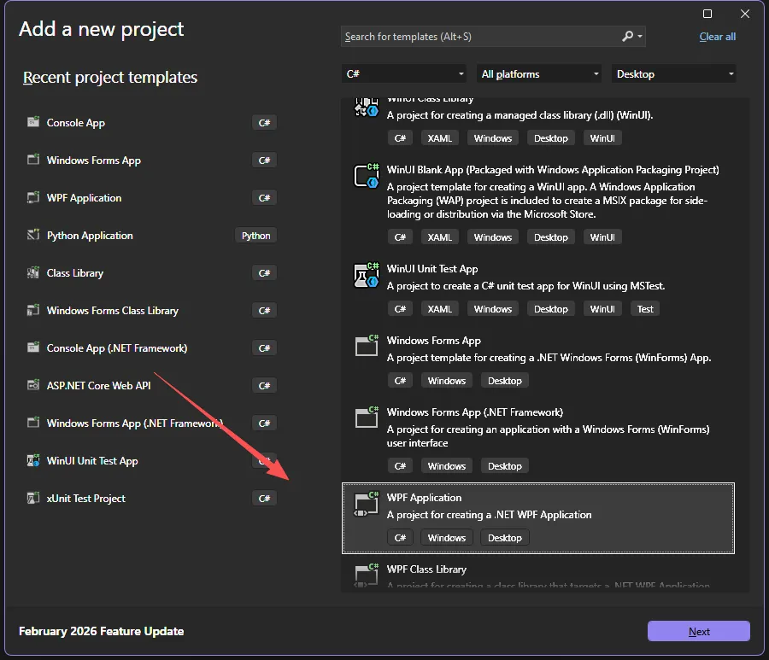Open the C# language filter dropdown
Viewport: 769px width, 660px height.
(405, 74)
